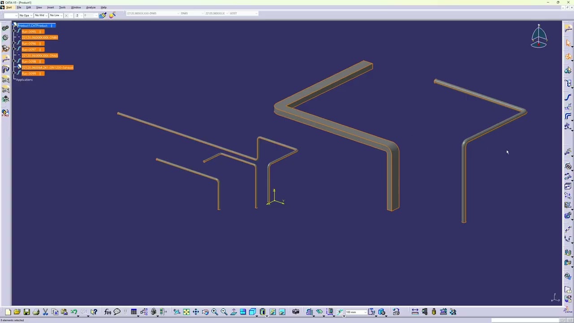Open the Formula f(x) tool

108,312
